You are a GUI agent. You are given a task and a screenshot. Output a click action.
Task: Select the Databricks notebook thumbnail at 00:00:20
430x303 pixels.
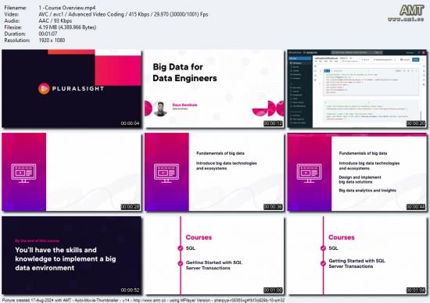tap(357, 88)
